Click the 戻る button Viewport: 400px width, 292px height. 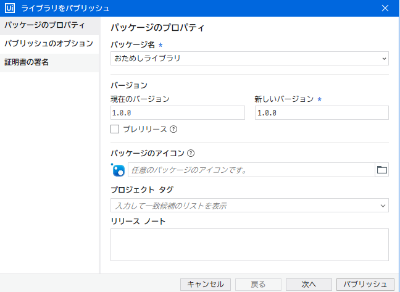(x=258, y=285)
